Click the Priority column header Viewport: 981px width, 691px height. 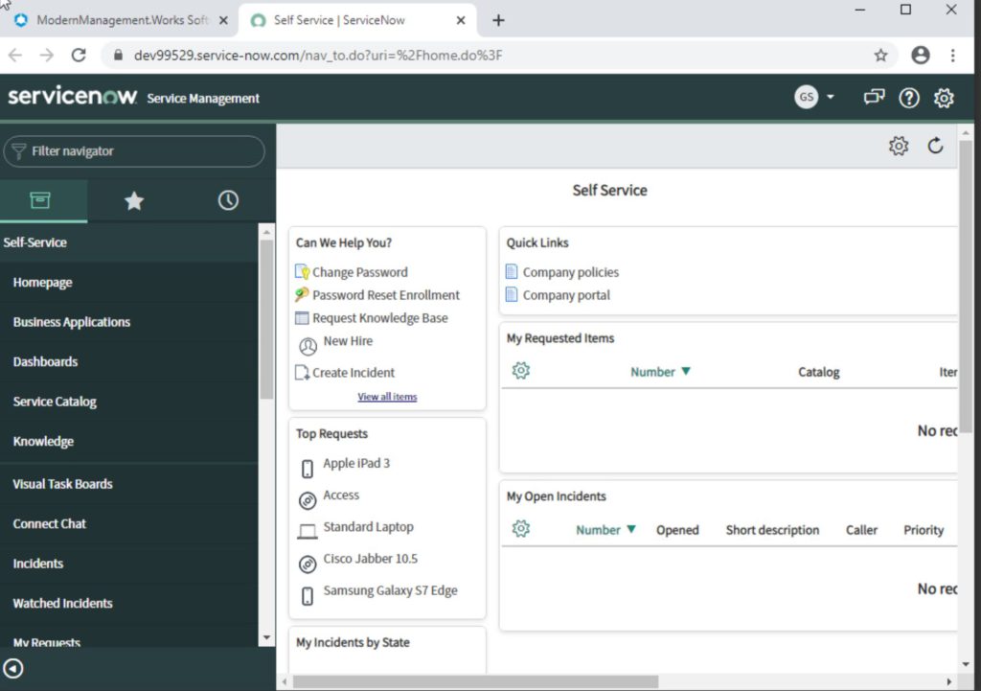[924, 530]
